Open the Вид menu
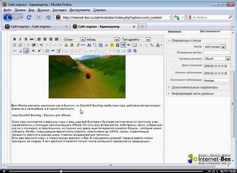Image resolution: width=237 pixels, height=173 pixels. tap(31, 10)
